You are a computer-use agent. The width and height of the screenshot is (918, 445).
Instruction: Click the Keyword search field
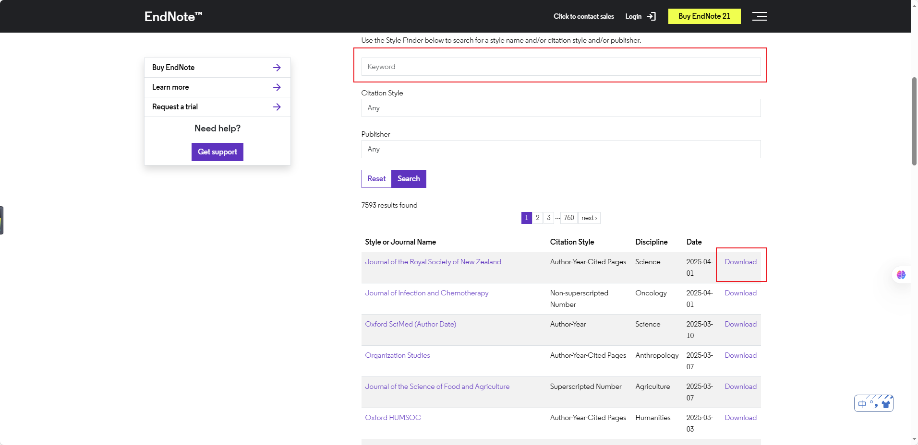[561, 67]
